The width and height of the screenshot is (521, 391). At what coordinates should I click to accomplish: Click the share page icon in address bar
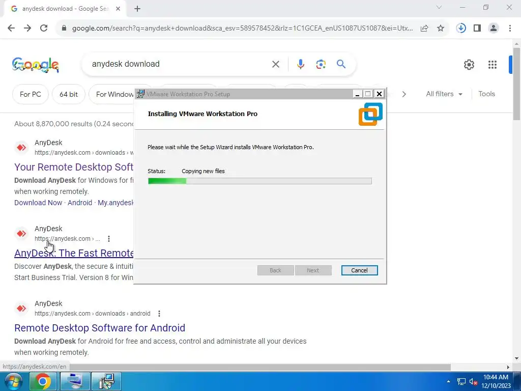click(424, 29)
